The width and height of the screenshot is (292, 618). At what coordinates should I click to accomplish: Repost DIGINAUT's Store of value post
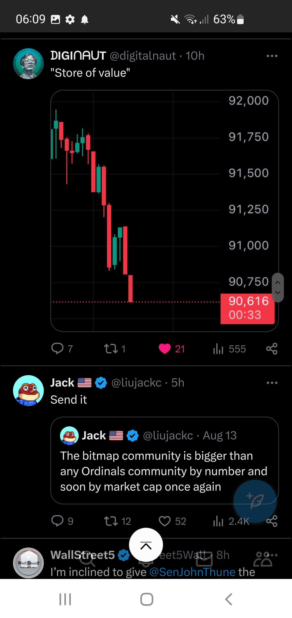point(115,349)
